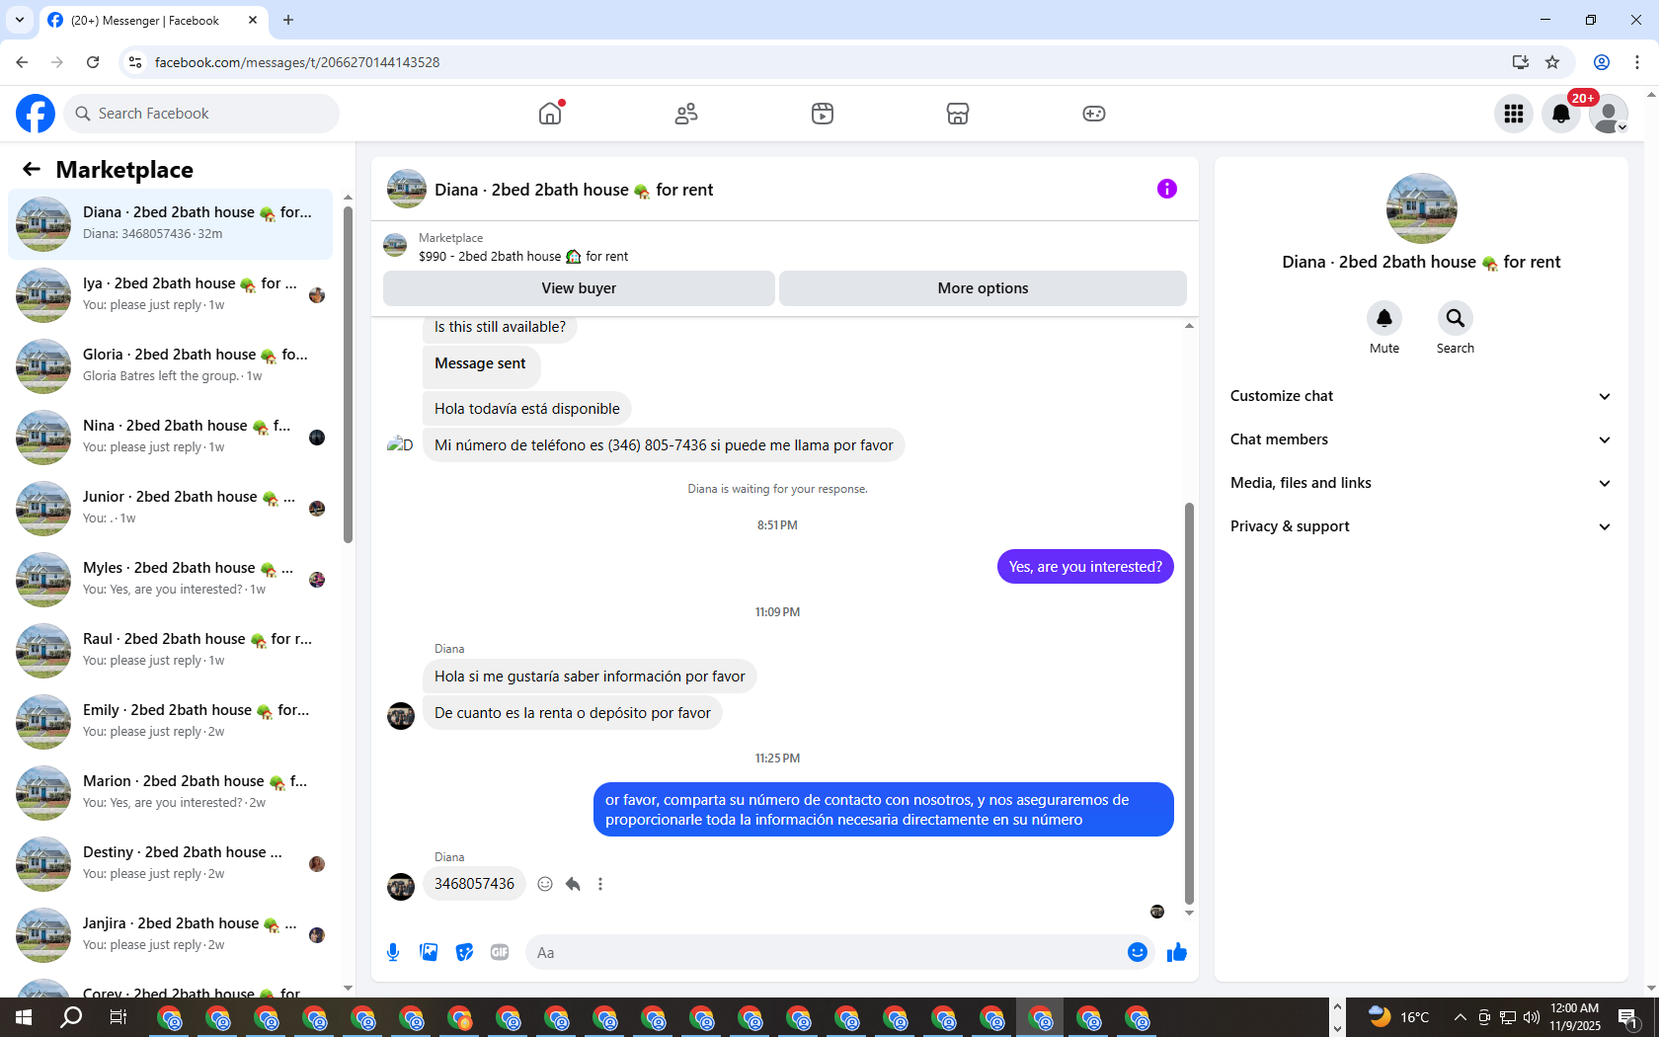Select the Messenger Facebook browser tab
The image size is (1659, 1037).
152,20
